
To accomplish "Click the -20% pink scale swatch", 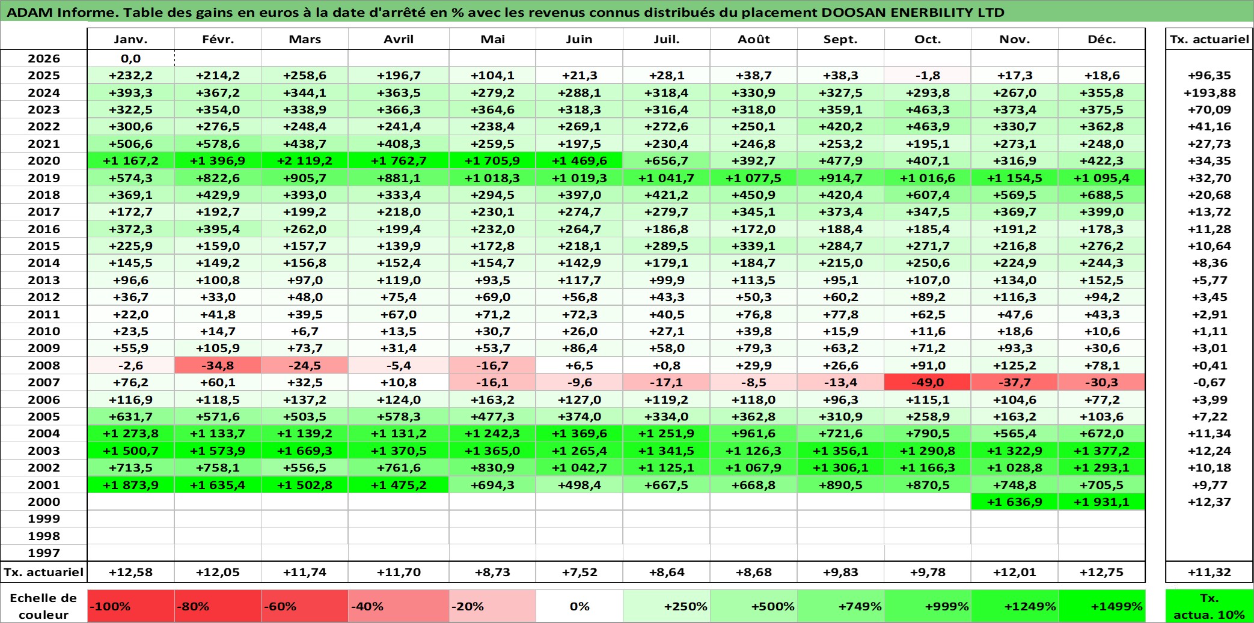I will (x=492, y=606).
